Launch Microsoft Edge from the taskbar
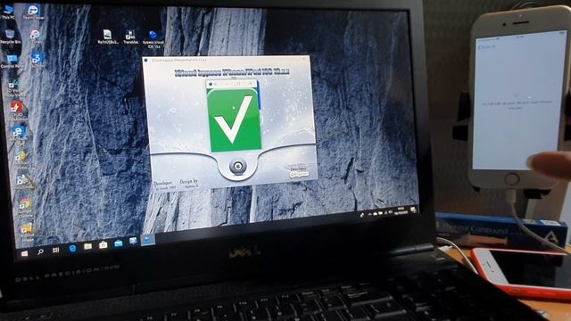571x321 pixels. pos(72,248)
